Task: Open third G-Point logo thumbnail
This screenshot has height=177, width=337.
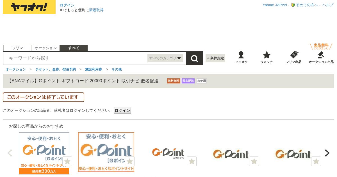Action: click(x=168, y=153)
